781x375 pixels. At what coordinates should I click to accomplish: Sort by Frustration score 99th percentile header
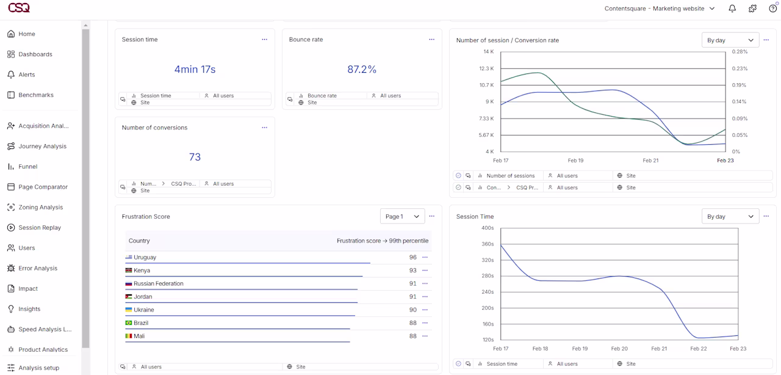pyautogui.click(x=383, y=241)
